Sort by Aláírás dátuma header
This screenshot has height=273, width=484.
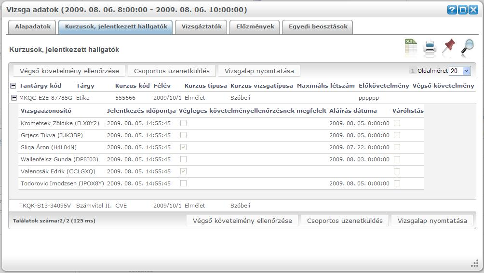click(x=353, y=111)
